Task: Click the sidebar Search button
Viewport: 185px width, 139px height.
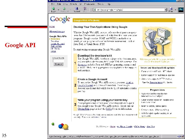Action: point(58,64)
